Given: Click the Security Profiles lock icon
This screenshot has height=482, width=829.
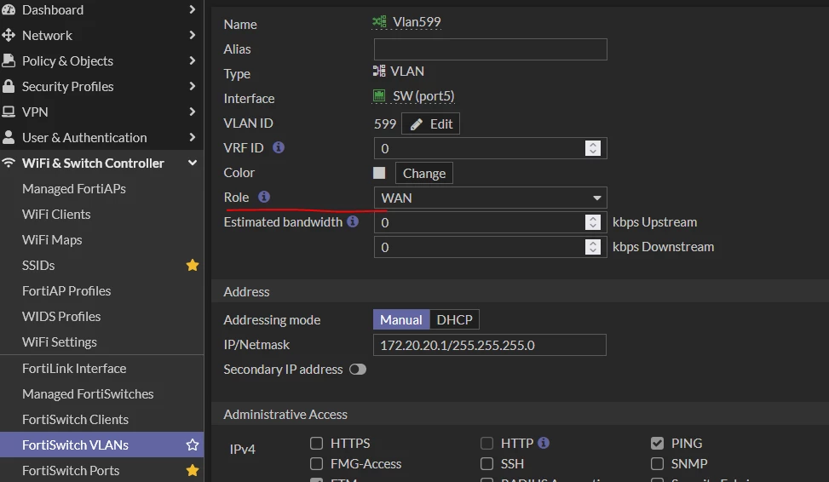Looking at the screenshot, I should [9, 86].
